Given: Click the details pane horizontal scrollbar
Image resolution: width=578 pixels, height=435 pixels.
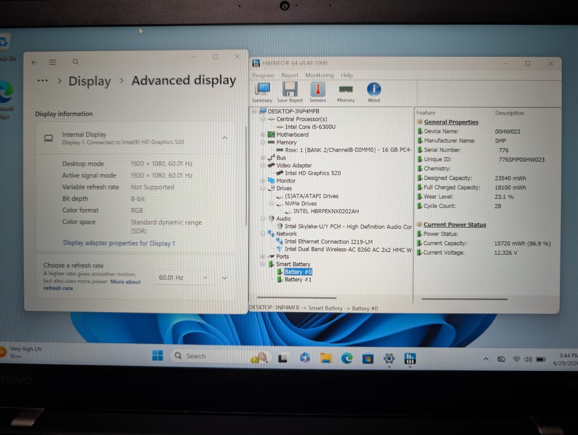Looking at the screenshot, I should pyautogui.click(x=464, y=299).
